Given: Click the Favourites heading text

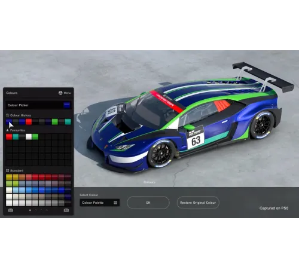Looking at the screenshot, I should [17, 130].
